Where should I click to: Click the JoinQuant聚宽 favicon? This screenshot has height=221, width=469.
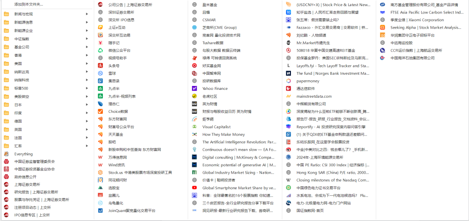click(x=100, y=211)
